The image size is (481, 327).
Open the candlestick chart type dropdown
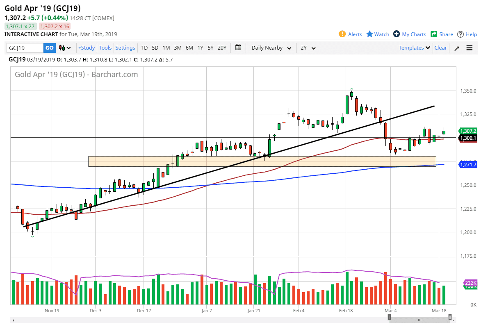click(65, 48)
